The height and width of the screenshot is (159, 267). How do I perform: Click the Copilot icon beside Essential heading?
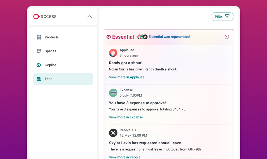[x=109, y=37]
